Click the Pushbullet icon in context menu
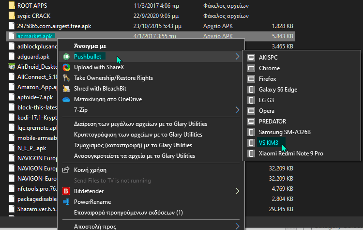Viewport: 363px width, 230px height. pos(66,57)
